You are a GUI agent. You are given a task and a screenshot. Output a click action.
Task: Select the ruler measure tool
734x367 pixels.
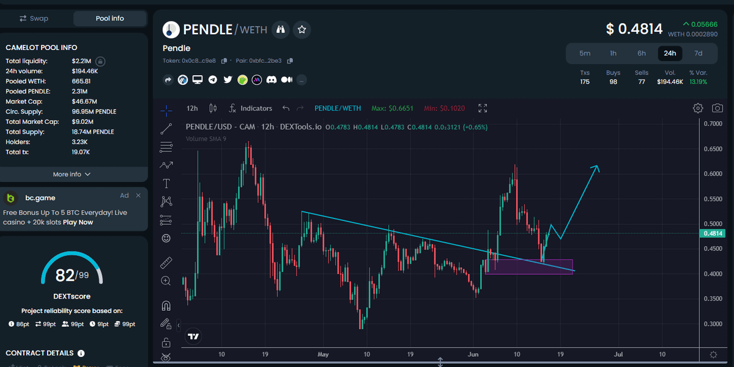pos(166,263)
